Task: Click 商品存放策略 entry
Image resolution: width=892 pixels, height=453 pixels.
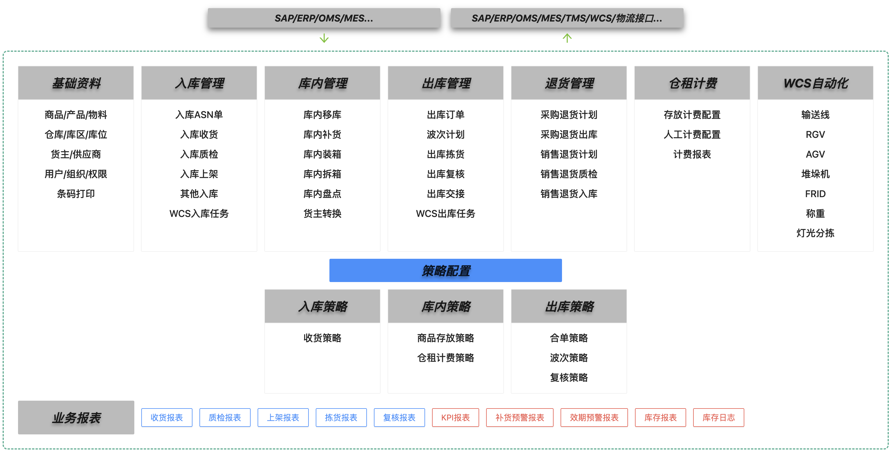Action: click(446, 338)
